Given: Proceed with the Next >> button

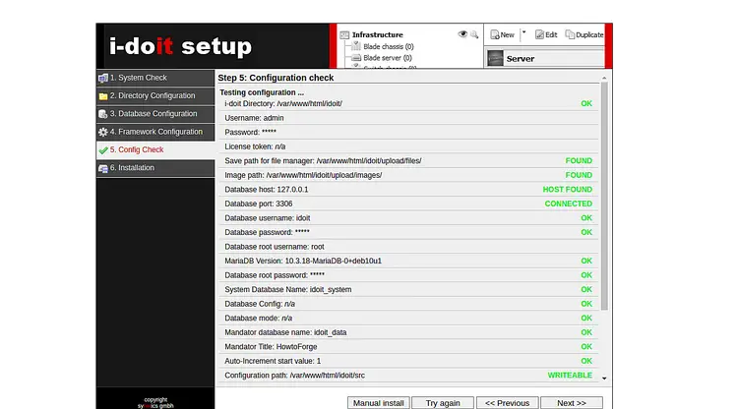Looking at the screenshot, I should point(572,403).
